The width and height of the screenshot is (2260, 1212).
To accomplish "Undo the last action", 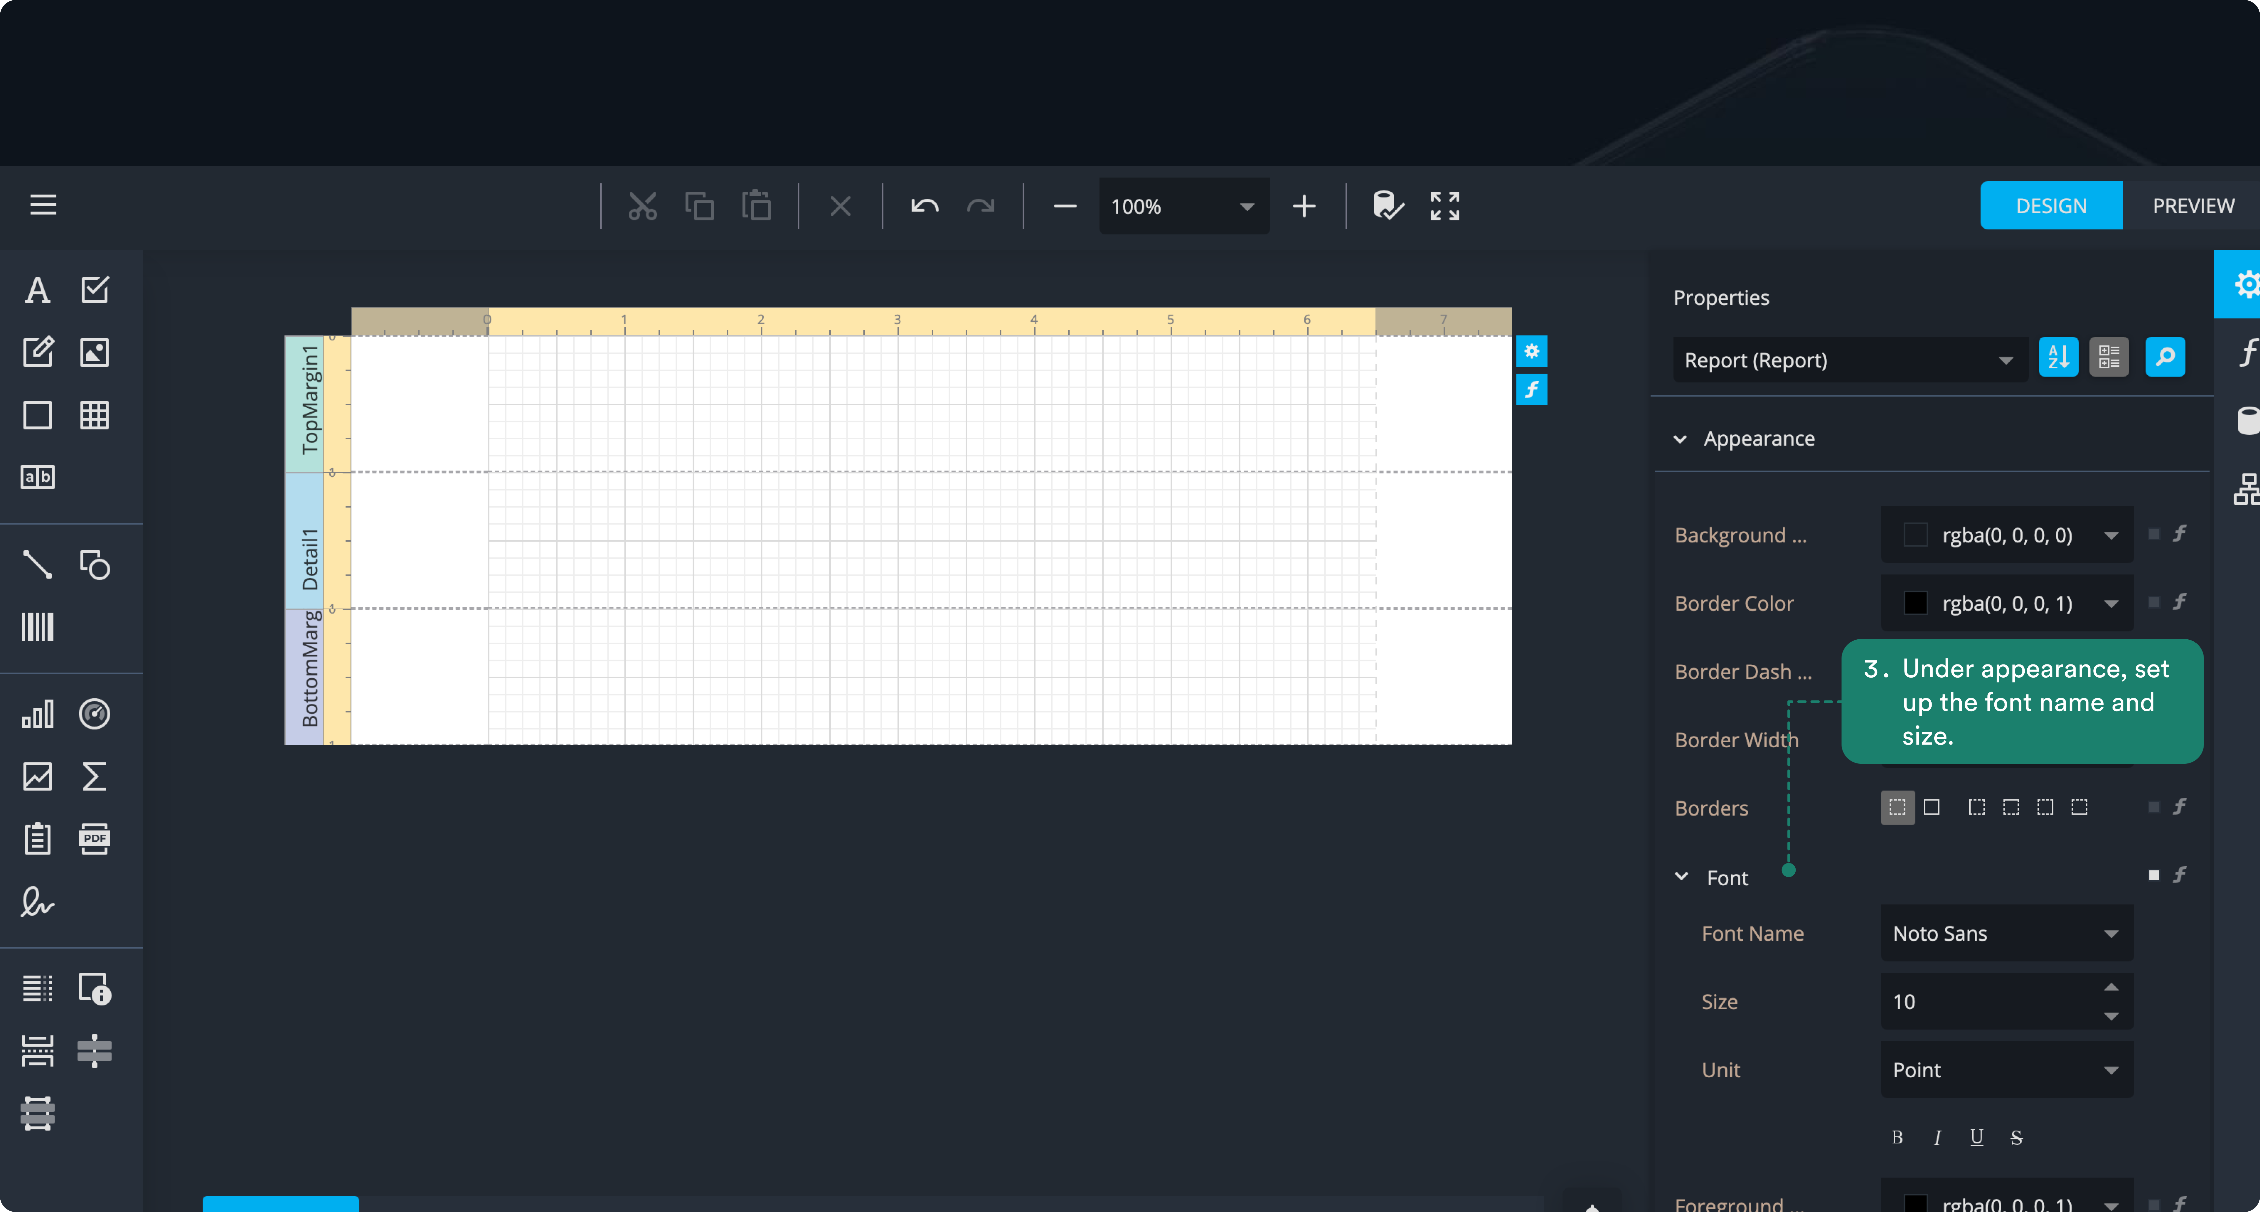I will [925, 206].
